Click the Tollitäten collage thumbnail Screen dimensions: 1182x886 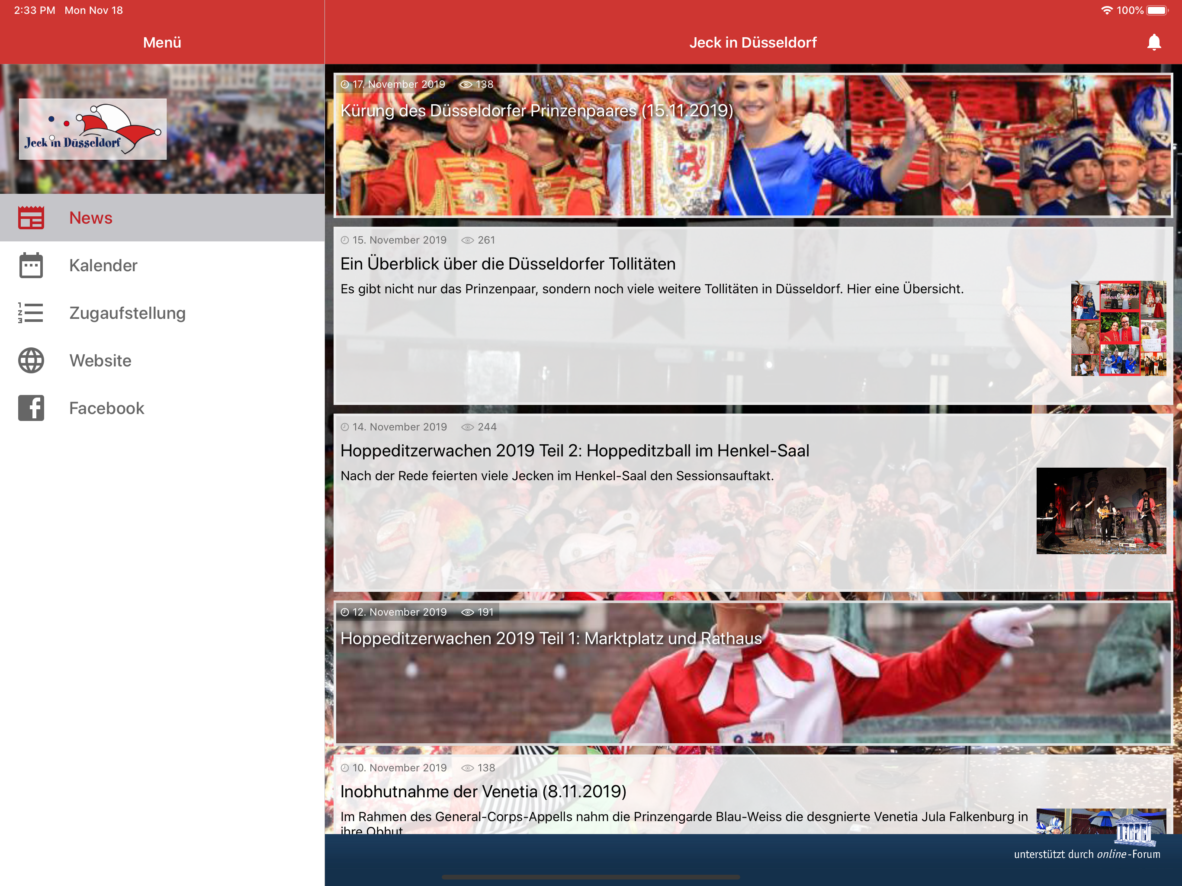[1118, 328]
